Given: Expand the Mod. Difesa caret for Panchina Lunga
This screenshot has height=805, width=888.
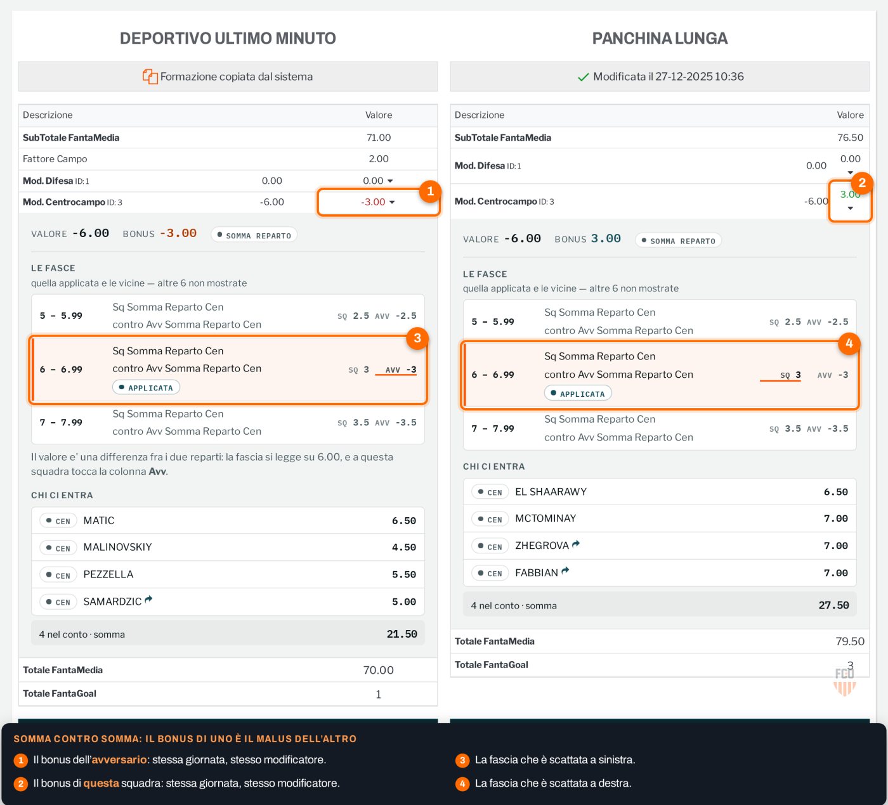Looking at the screenshot, I should (x=851, y=172).
